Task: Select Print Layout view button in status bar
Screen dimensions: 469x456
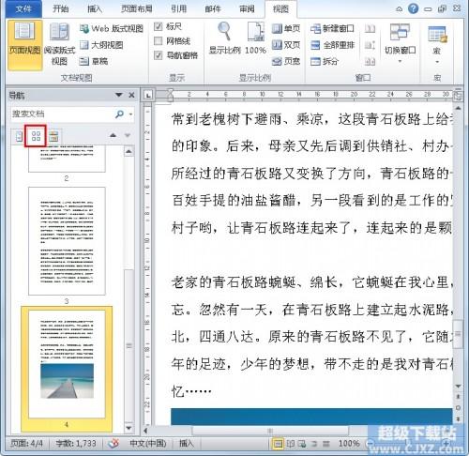Action: (278, 443)
